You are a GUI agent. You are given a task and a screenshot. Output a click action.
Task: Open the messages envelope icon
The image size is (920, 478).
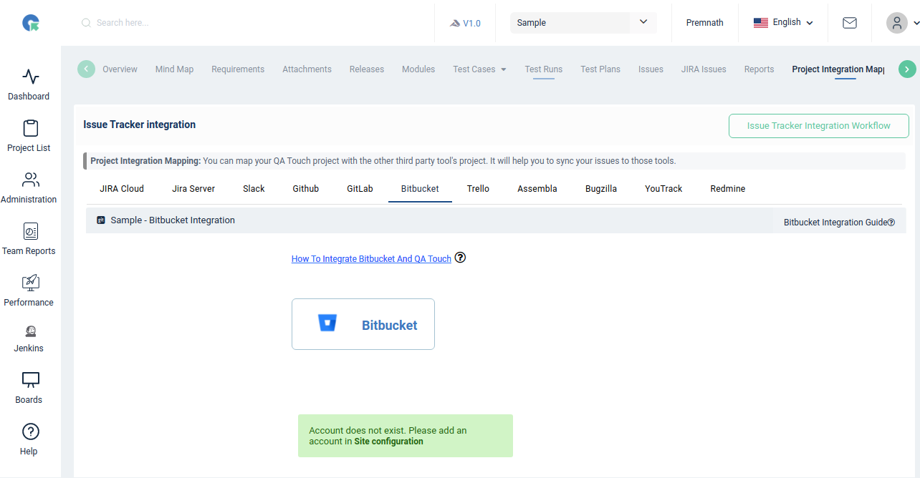click(850, 22)
